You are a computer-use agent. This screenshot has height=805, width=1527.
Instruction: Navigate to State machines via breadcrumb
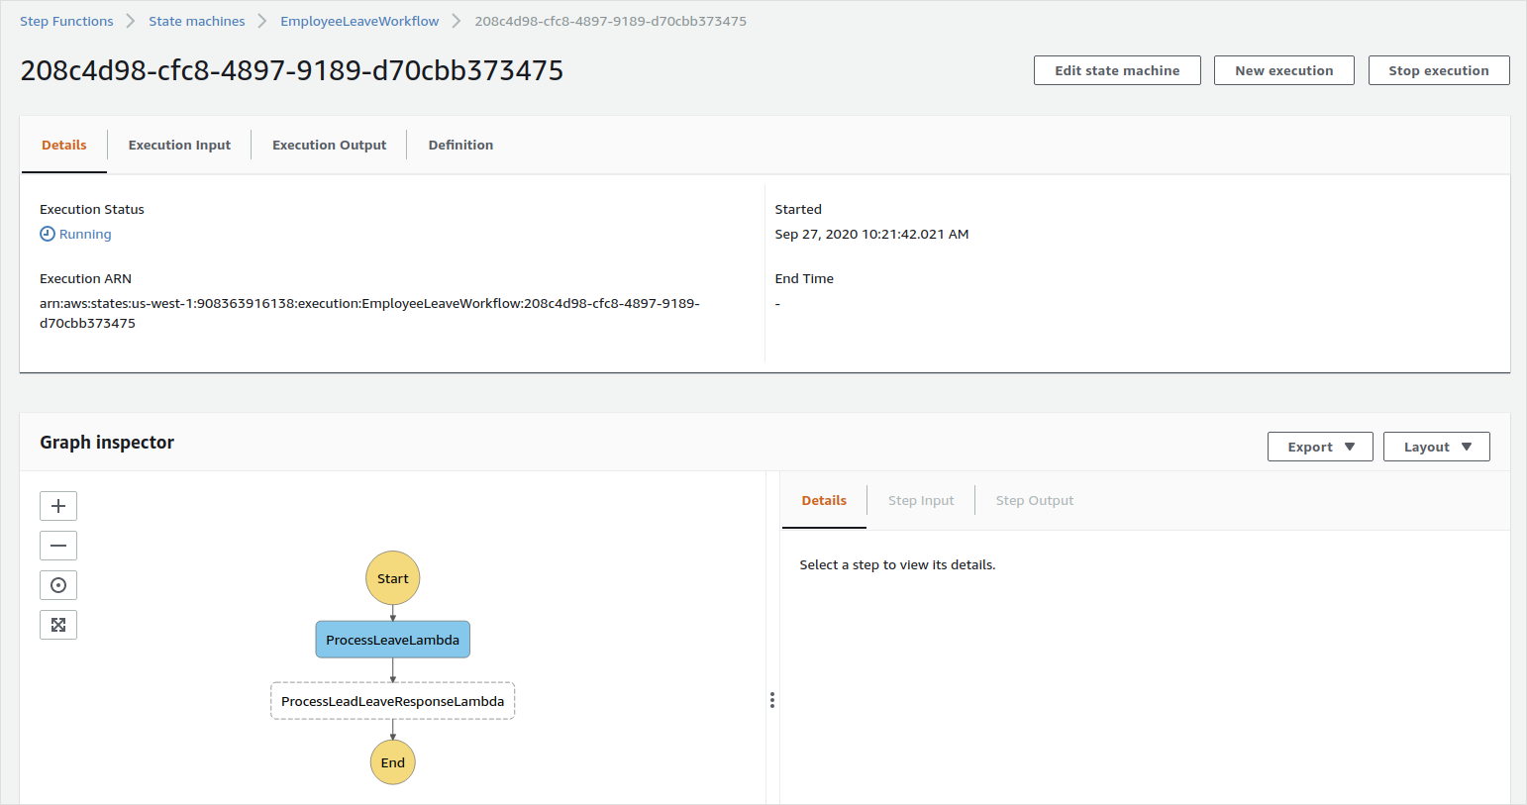tap(196, 20)
